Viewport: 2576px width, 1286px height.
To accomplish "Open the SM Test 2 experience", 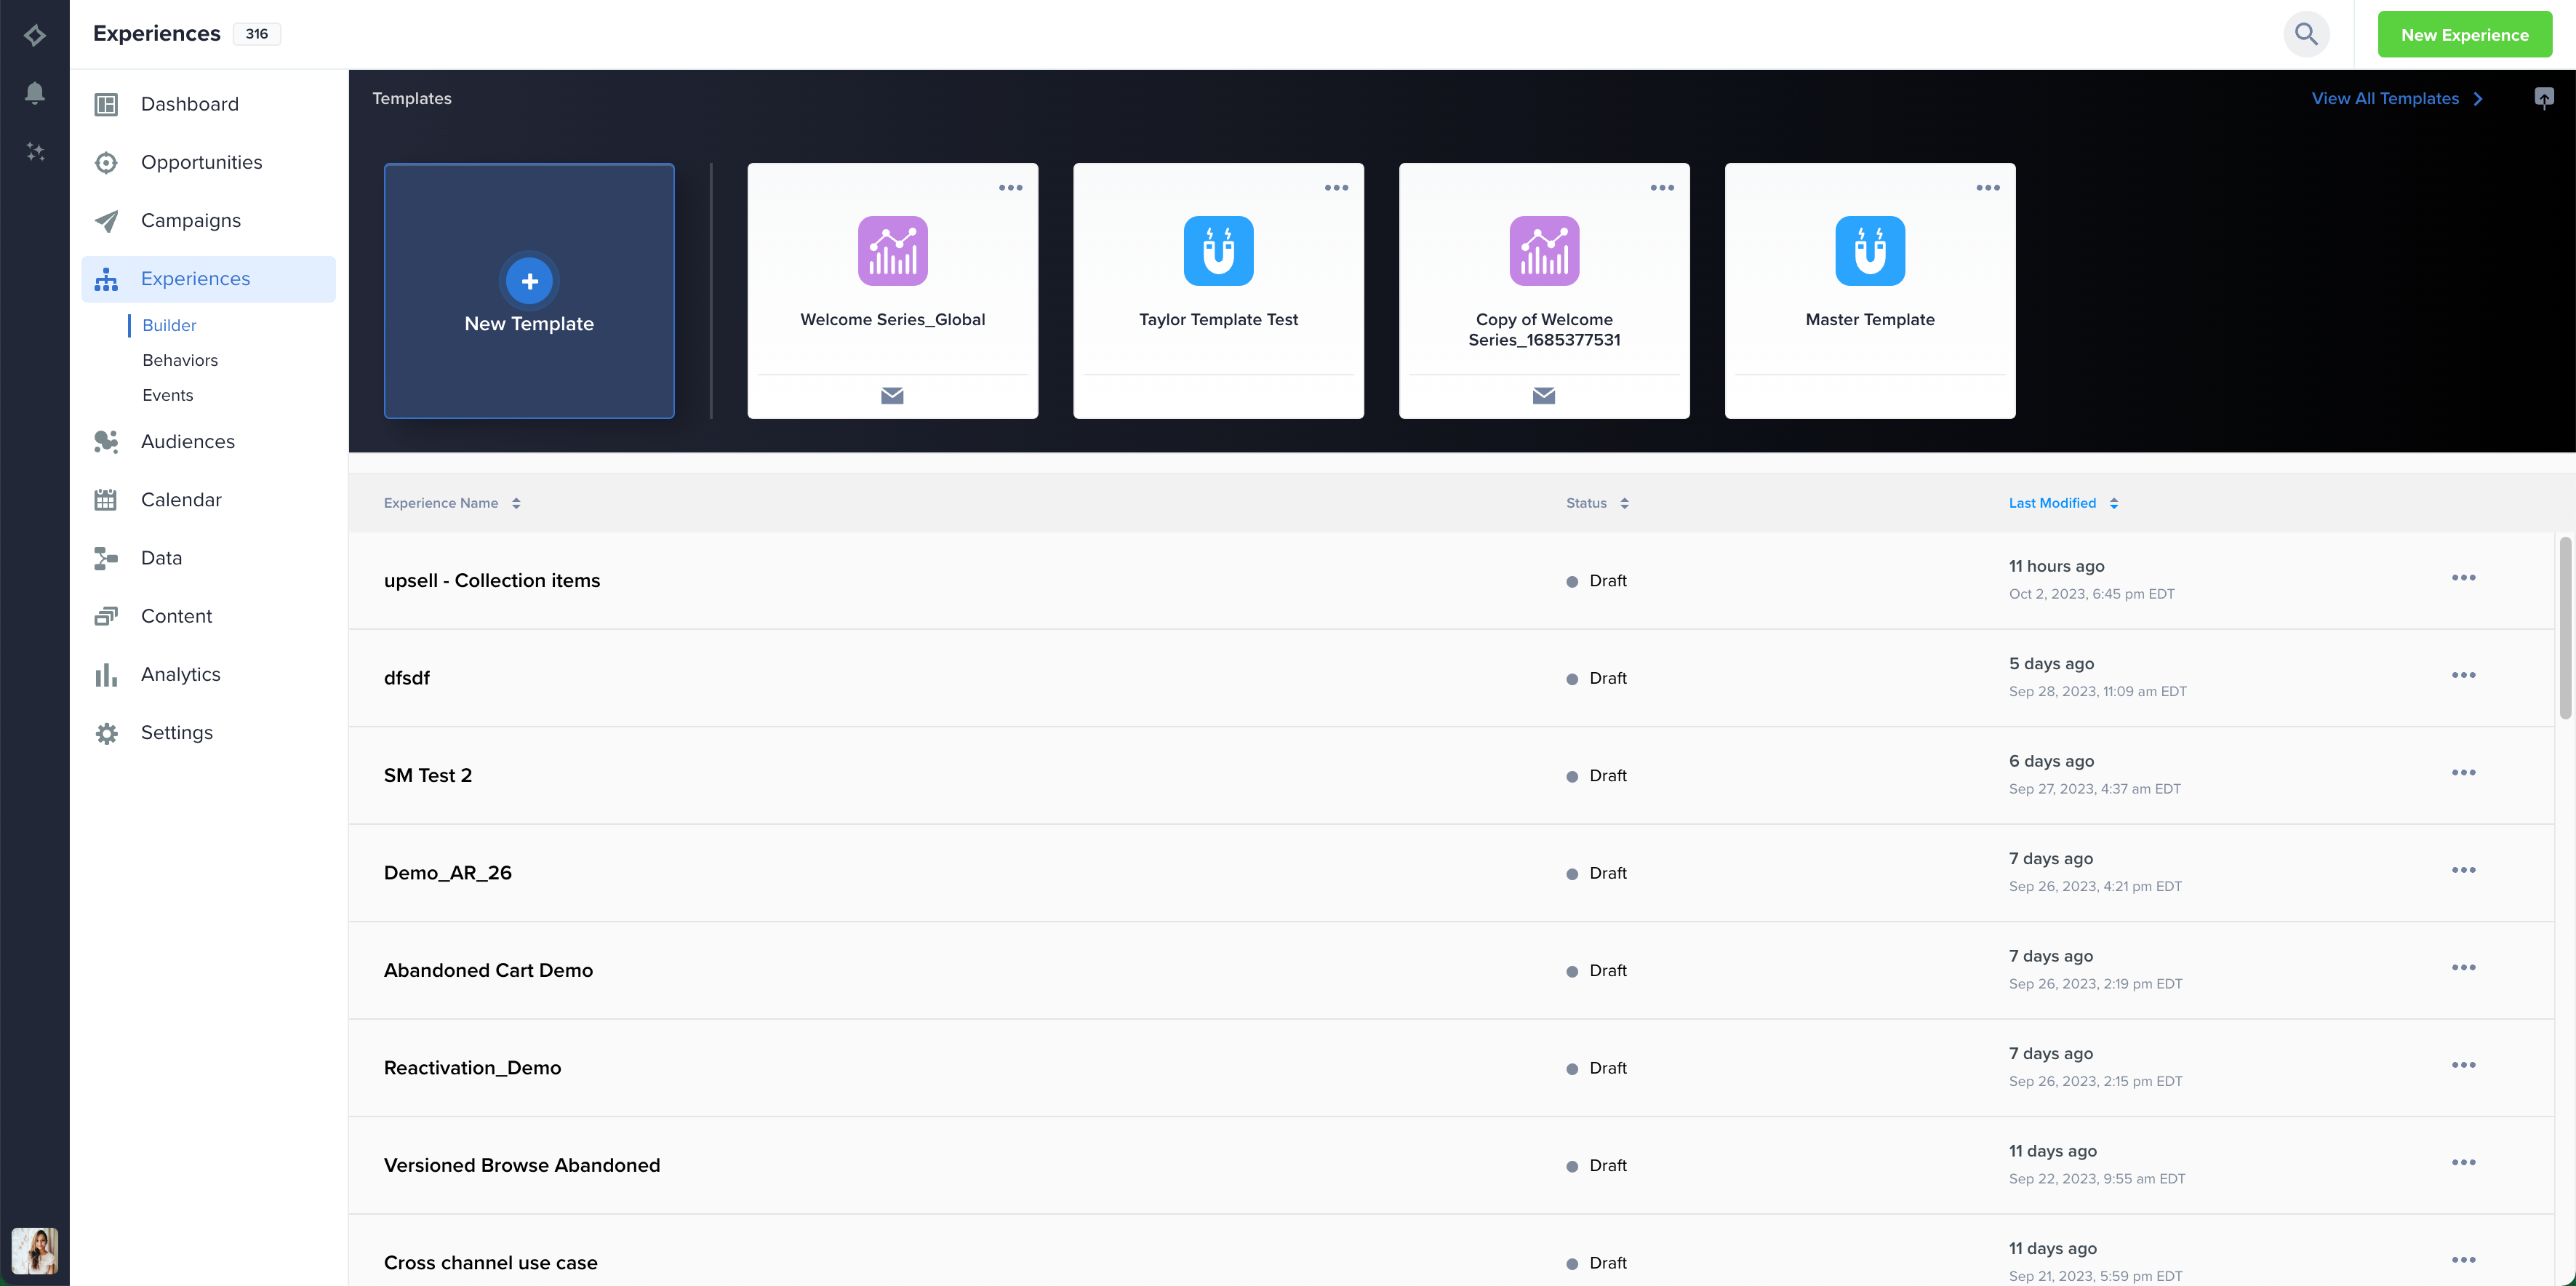I will click(x=428, y=776).
